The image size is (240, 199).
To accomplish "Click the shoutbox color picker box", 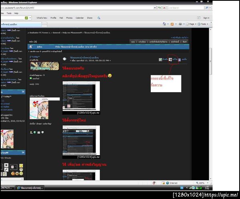I will [13, 167].
